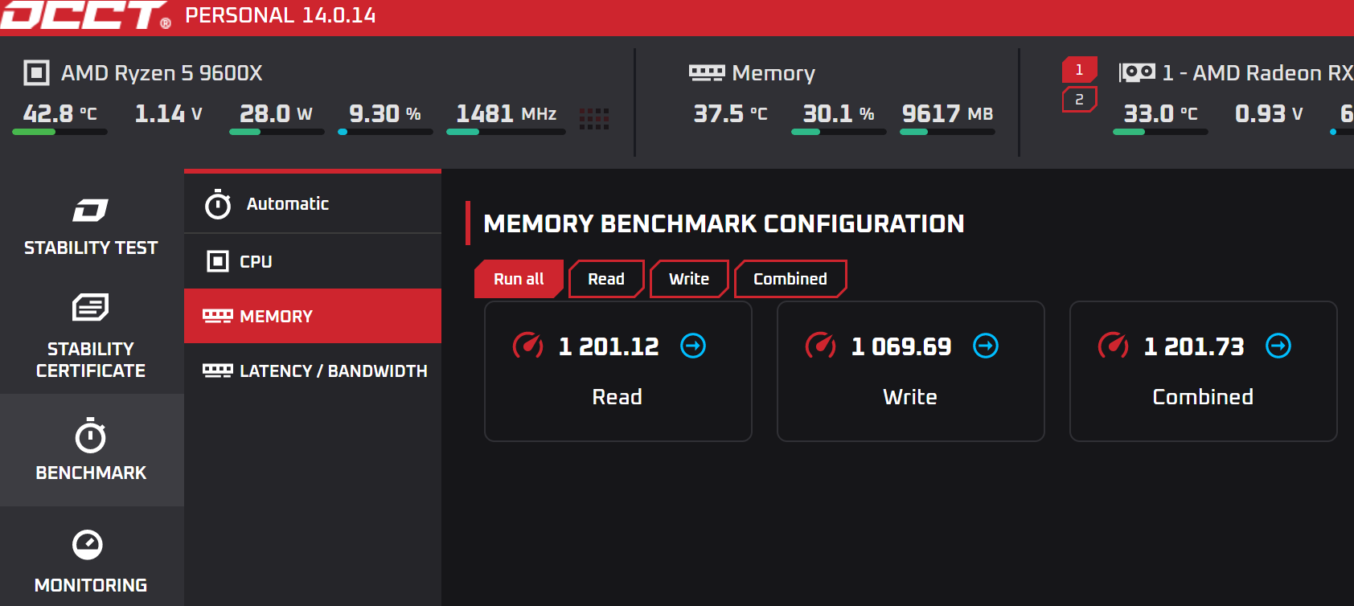This screenshot has width=1354, height=606.
Task: Open the Stability Certificate section
Action: (91, 338)
